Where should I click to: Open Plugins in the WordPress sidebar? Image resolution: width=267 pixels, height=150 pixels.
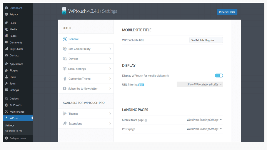click(x=14, y=71)
